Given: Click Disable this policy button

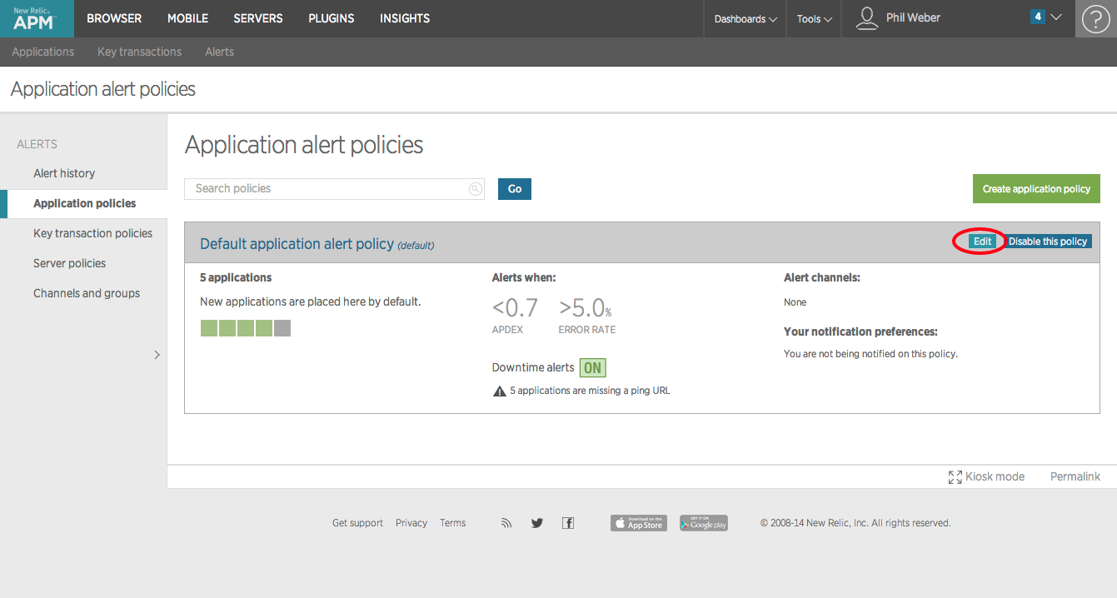Looking at the screenshot, I should pyautogui.click(x=1048, y=242).
